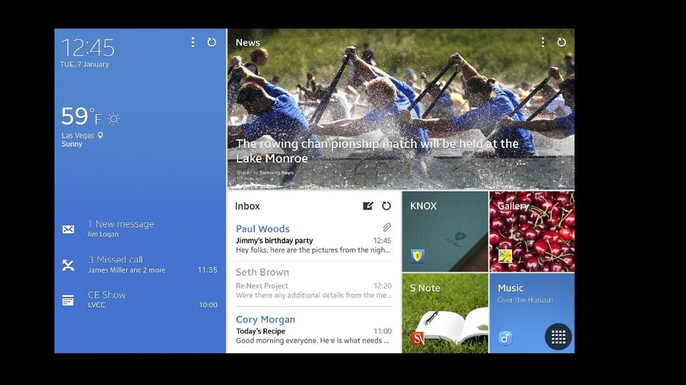686x385 pixels.
Task: Tap the KNOX shield icon
Action: pos(418,256)
